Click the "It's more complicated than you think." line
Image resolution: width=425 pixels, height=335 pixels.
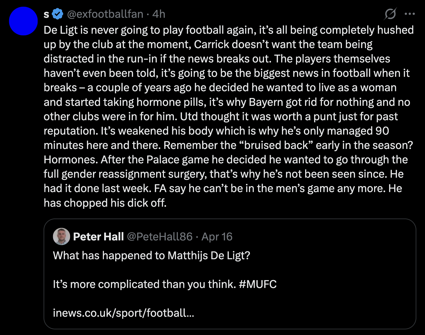144,284
